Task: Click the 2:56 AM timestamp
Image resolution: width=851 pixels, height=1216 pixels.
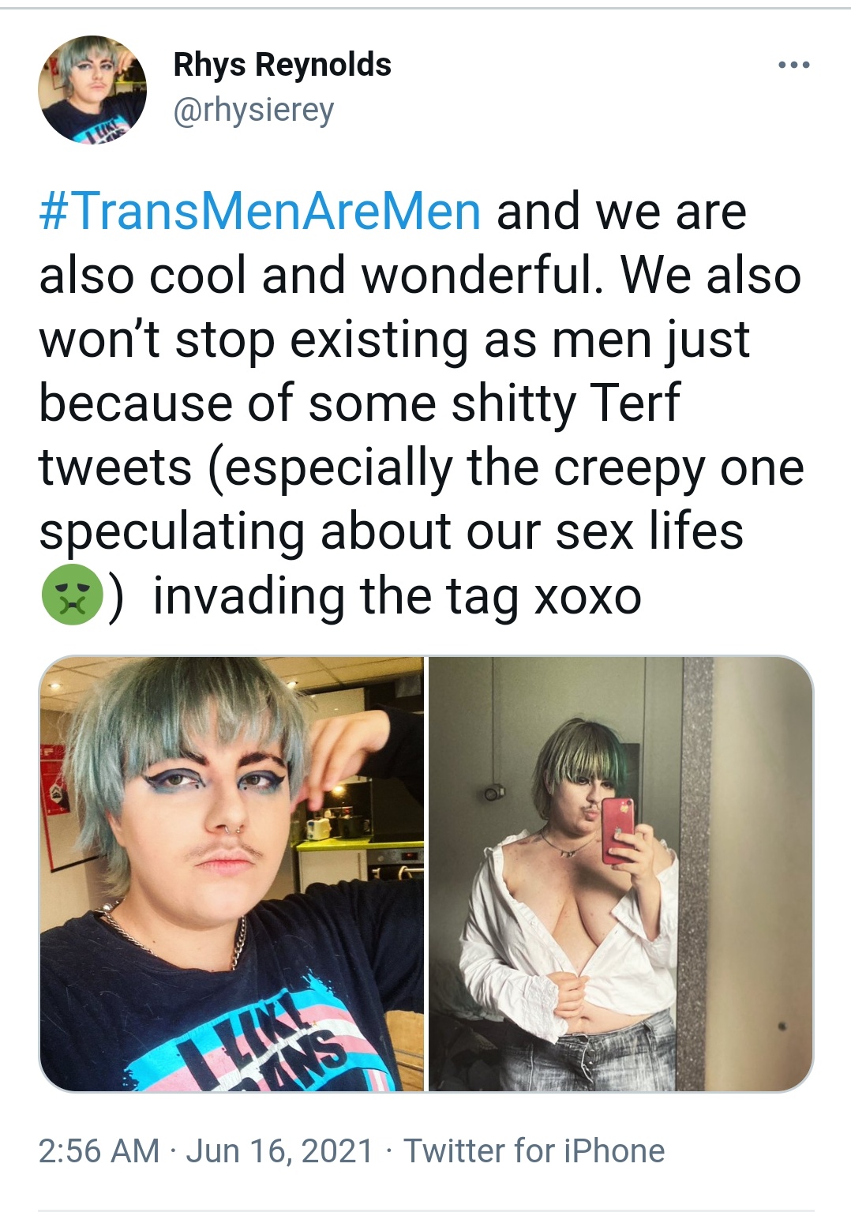Action: (x=99, y=1150)
